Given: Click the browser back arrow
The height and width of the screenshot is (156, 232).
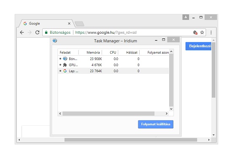Looking at the screenshot, I should pos(22,32).
